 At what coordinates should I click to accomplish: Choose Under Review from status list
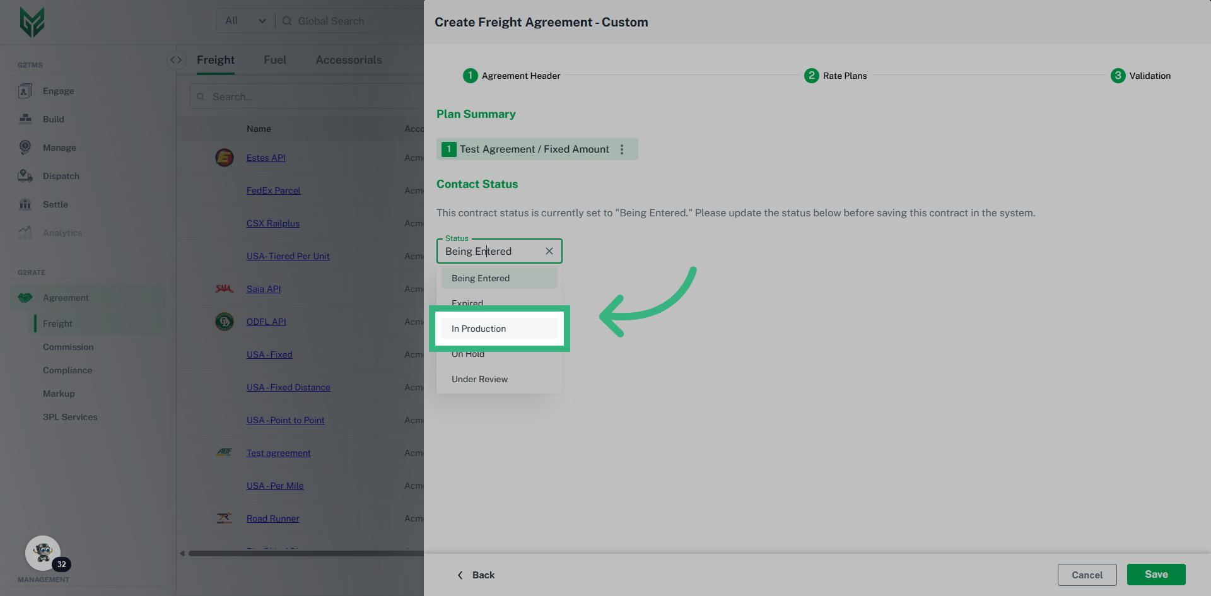point(479,379)
